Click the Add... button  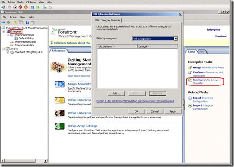[116, 93]
